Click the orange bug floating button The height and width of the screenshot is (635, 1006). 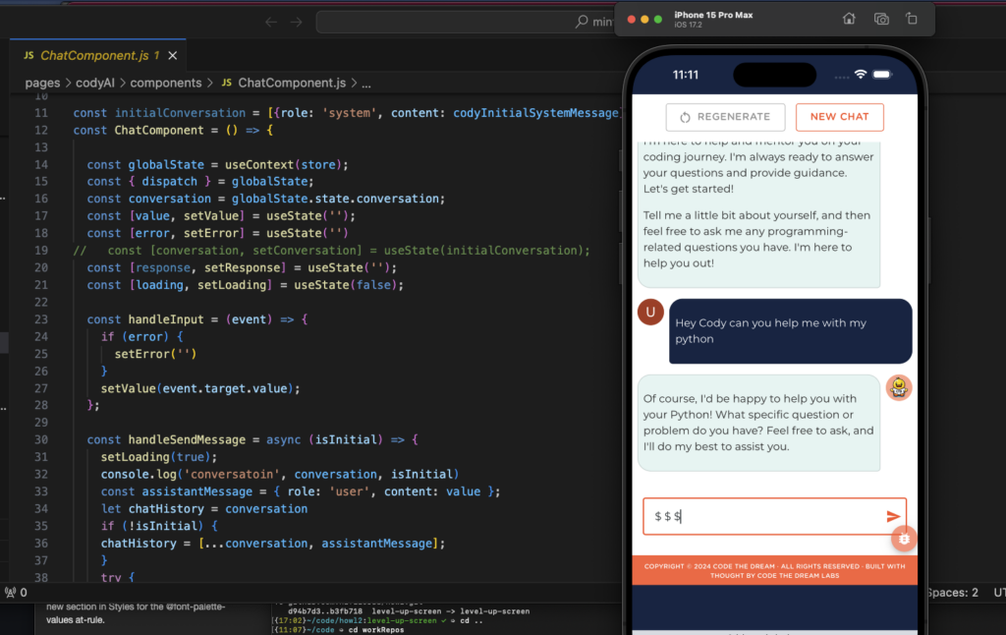(904, 539)
